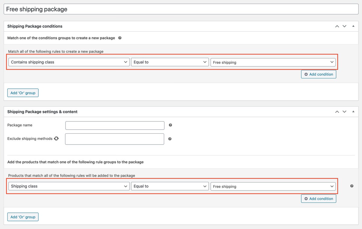362x229 pixels.
Task: Collapse the Shipping Package conditions panel
Action: point(353,26)
